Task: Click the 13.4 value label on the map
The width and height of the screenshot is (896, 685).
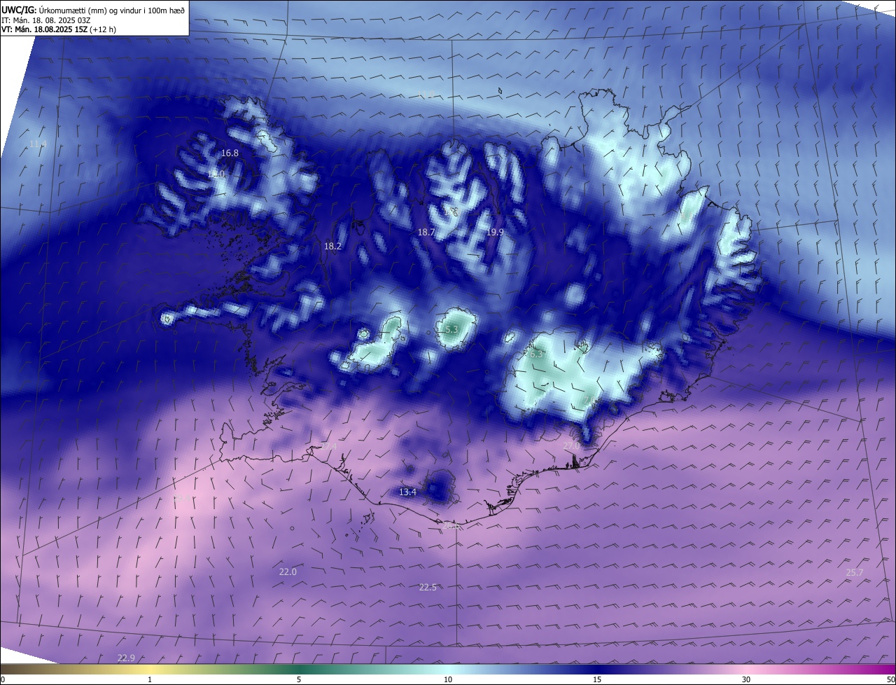Action: [x=407, y=492]
